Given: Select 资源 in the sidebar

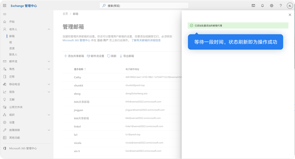Looking at the screenshot, I should 12,48.
